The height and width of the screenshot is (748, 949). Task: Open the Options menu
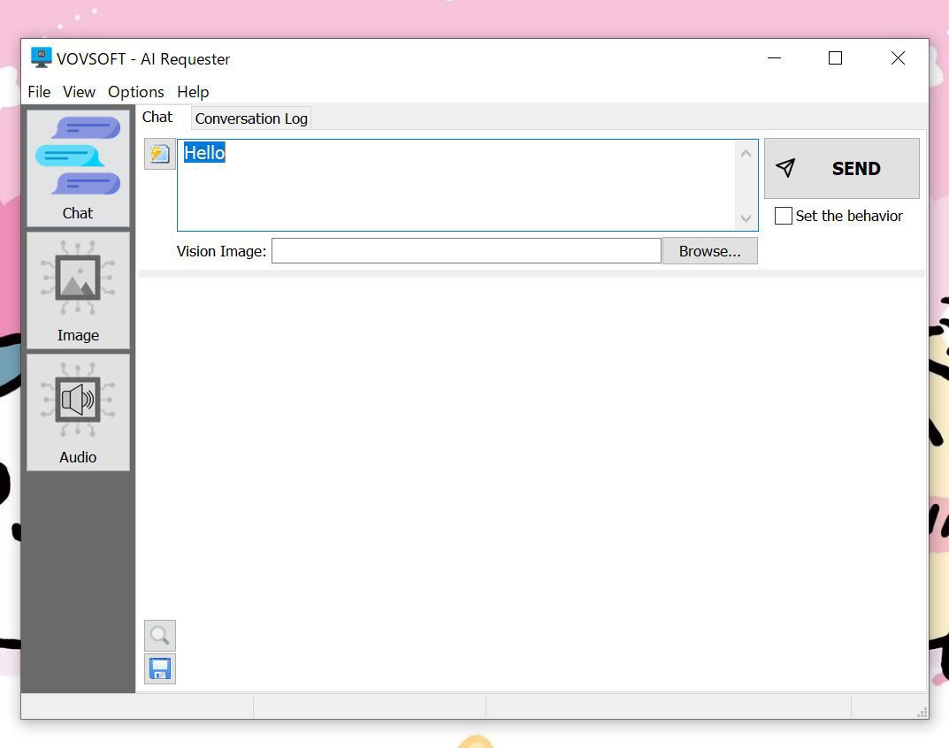point(135,92)
